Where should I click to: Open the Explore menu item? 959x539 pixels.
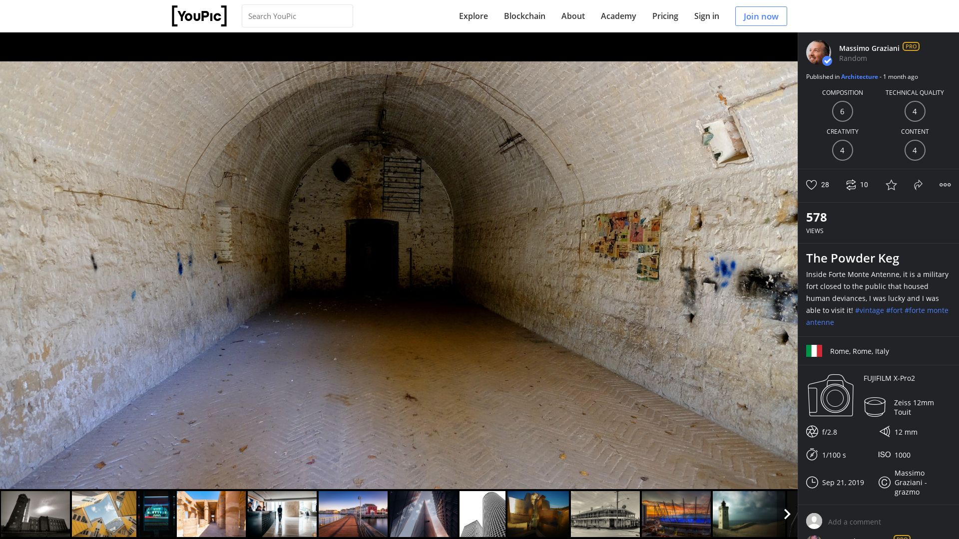pyautogui.click(x=473, y=16)
